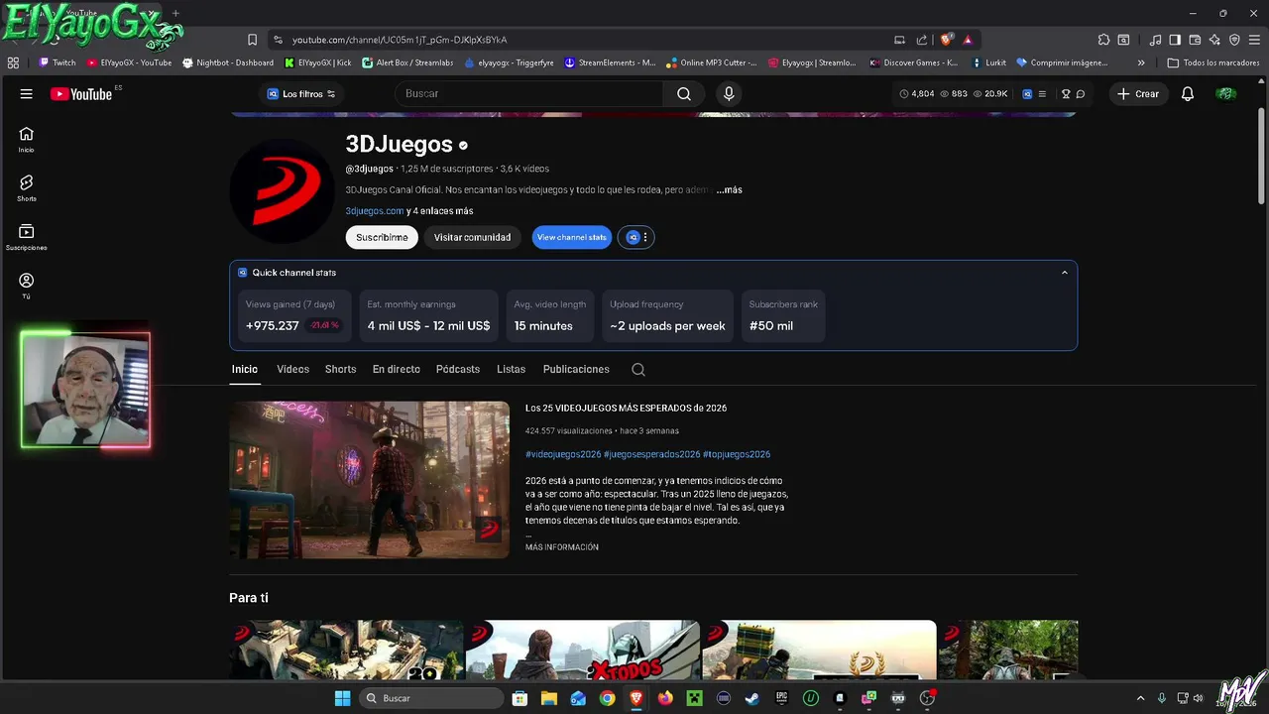1269x714 pixels.
Task: Launch Minecraft from the taskbar
Action: (694, 698)
